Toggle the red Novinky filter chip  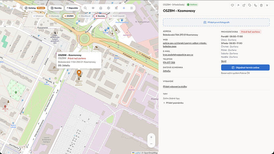point(100,16)
